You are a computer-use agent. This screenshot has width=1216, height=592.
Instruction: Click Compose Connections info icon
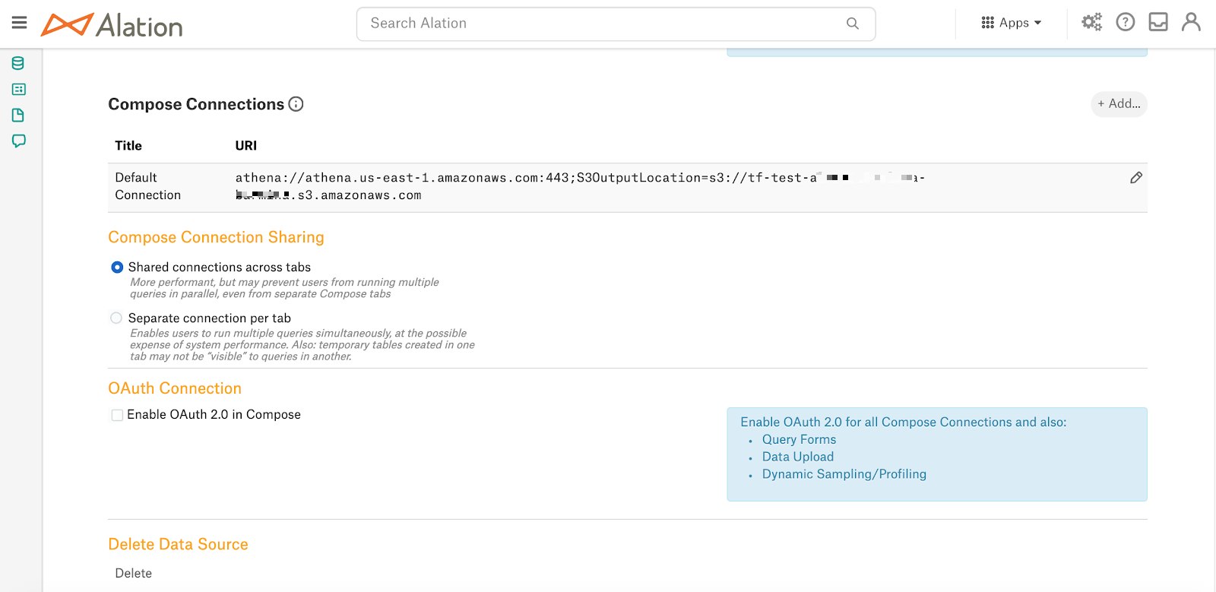click(296, 104)
